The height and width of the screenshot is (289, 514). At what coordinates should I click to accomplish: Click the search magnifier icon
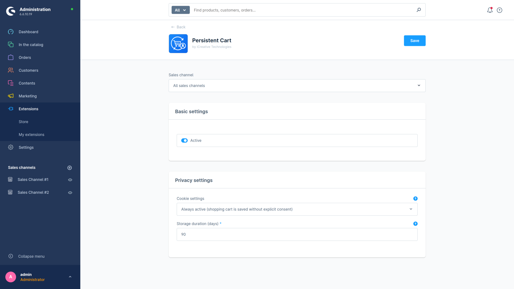coord(419,10)
